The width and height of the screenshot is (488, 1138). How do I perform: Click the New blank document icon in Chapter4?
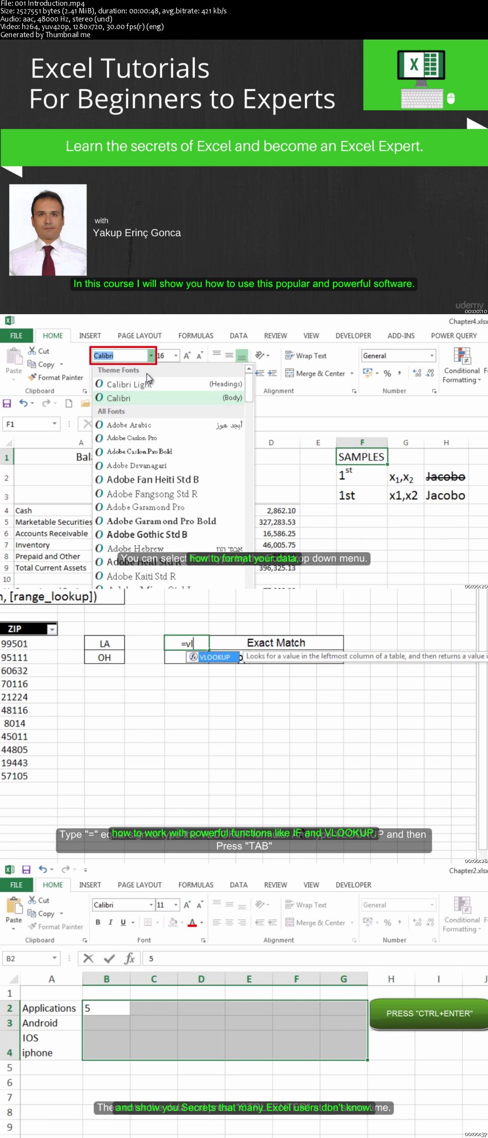[x=69, y=403]
